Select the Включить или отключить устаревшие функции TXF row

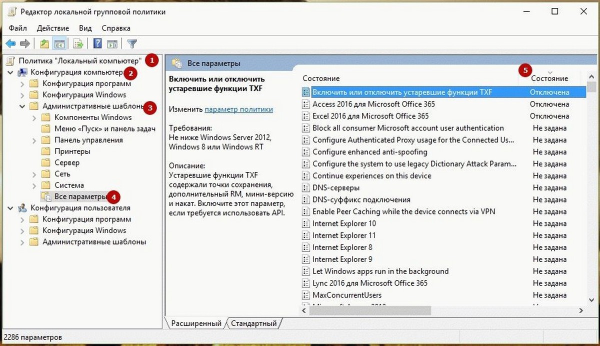coord(443,92)
